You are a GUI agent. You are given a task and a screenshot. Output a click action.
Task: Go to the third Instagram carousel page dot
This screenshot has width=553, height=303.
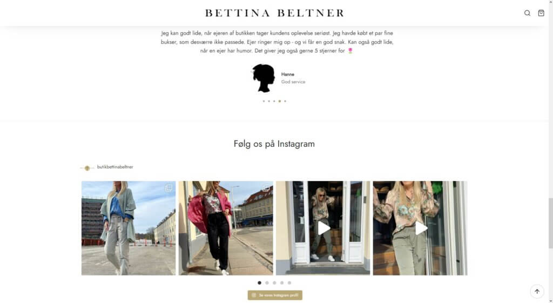click(274, 282)
